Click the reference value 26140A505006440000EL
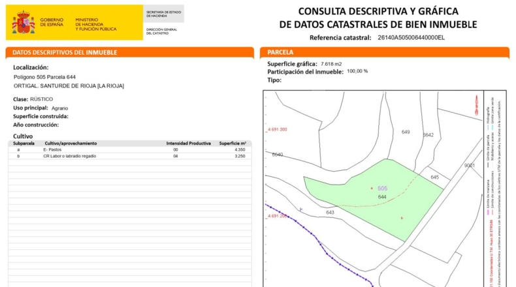The width and height of the screenshot is (516, 287). (x=411, y=37)
